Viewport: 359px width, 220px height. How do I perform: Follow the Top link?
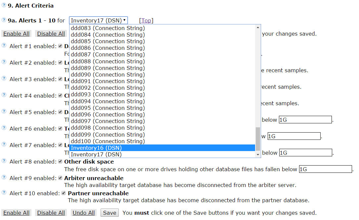146,20
